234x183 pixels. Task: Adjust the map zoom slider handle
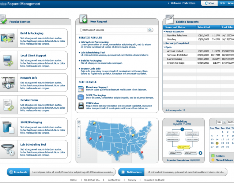79,138
